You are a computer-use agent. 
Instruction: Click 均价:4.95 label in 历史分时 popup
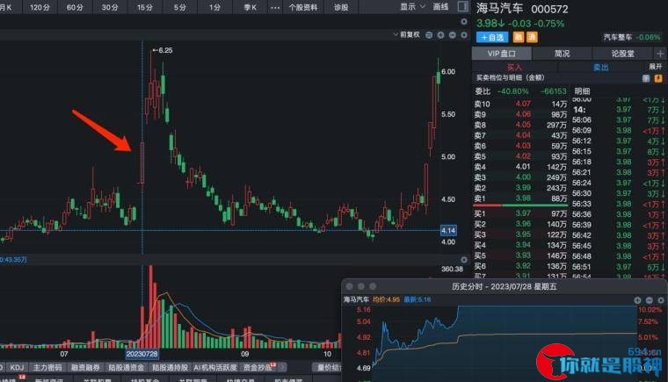click(386, 299)
